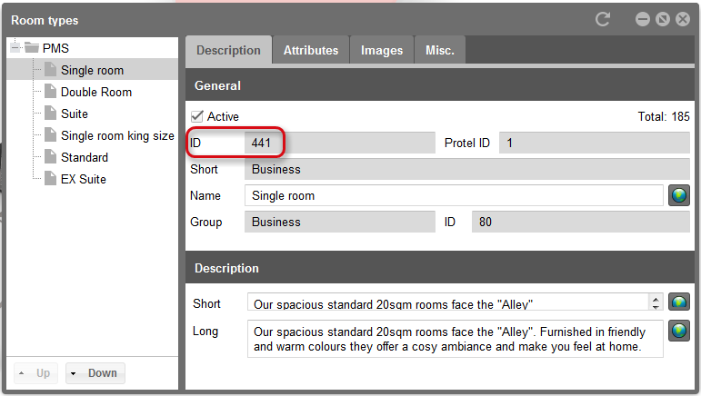Select Double Room in the tree
Screen dimensions: 701x396
pyautogui.click(x=96, y=92)
